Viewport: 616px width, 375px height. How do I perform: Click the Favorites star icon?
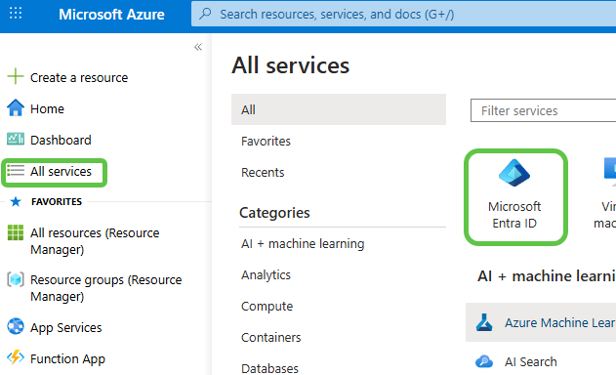[x=16, y=201]
